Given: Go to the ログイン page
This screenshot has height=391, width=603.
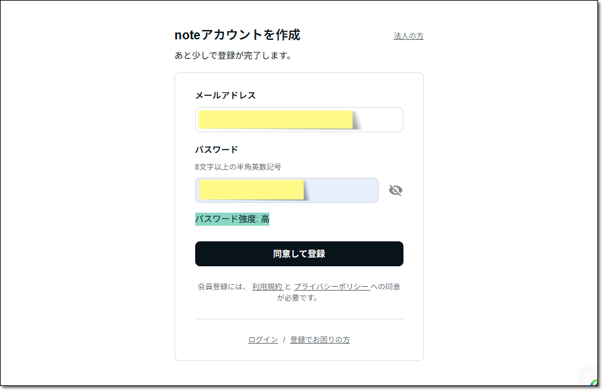Looking at the screenshot, I should click(x=262, y=339).
